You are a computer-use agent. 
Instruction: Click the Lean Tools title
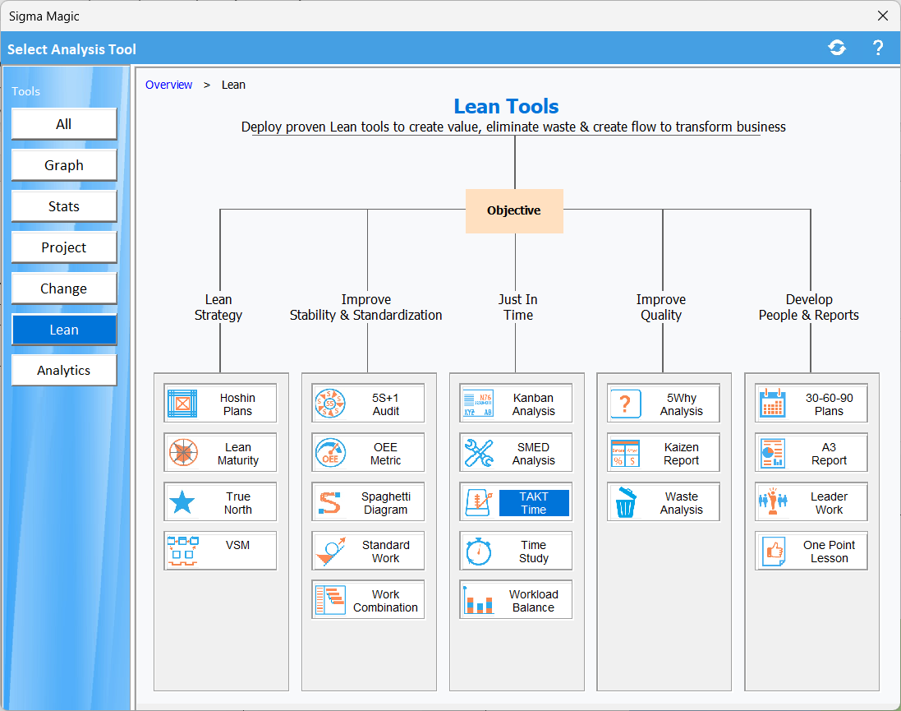click(x=506, y=106)
